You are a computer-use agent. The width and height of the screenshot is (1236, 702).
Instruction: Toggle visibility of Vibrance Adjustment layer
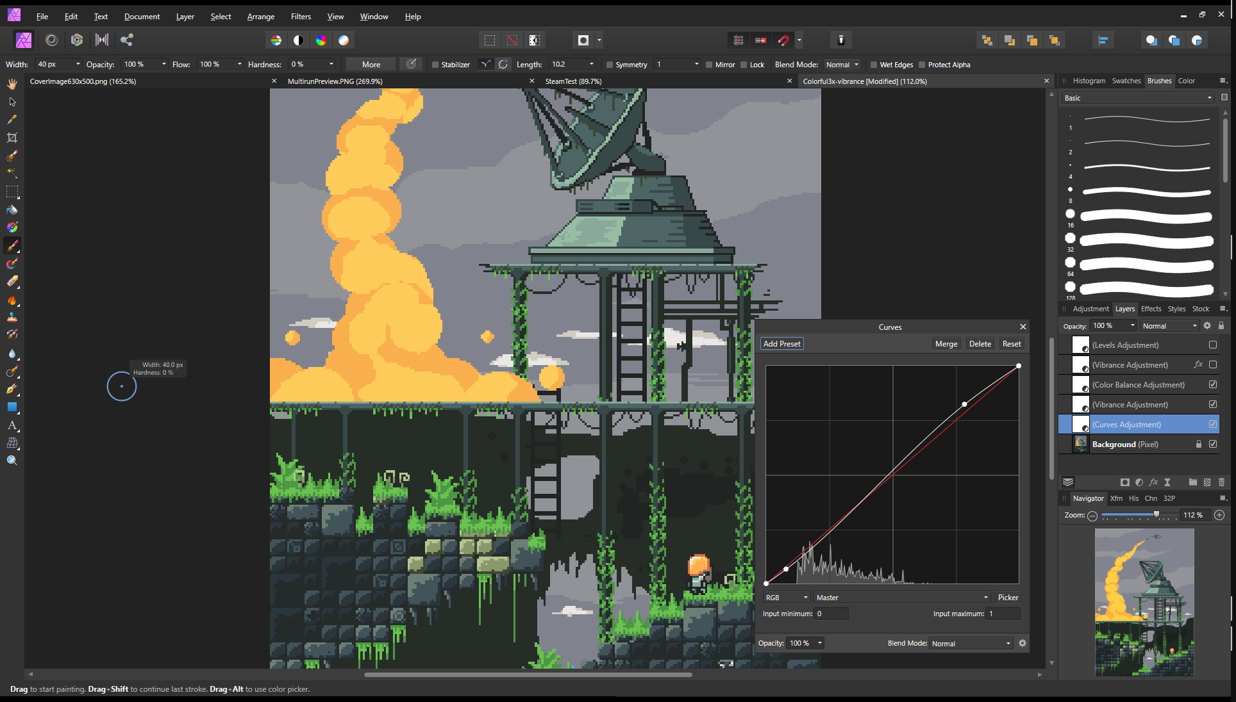(x=1213, y=364)
